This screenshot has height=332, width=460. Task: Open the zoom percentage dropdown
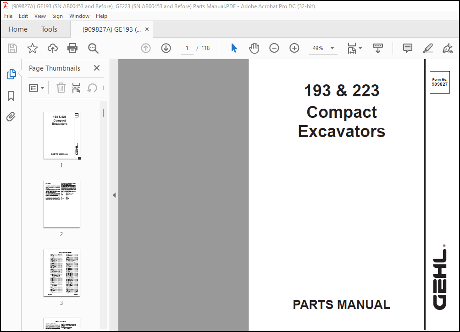tap(333, 48)
